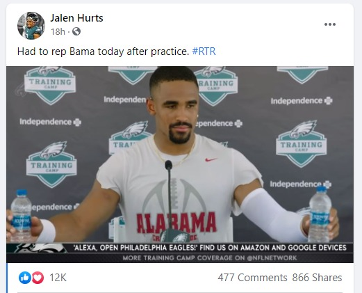Click the globe public audience icon
The width and height of the screenshot is (362, 293).
pos(76,31)
